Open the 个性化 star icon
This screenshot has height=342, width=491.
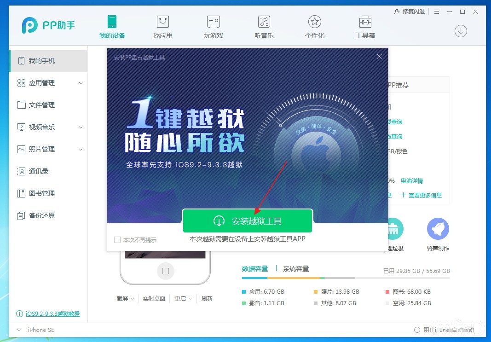(315, 22)
